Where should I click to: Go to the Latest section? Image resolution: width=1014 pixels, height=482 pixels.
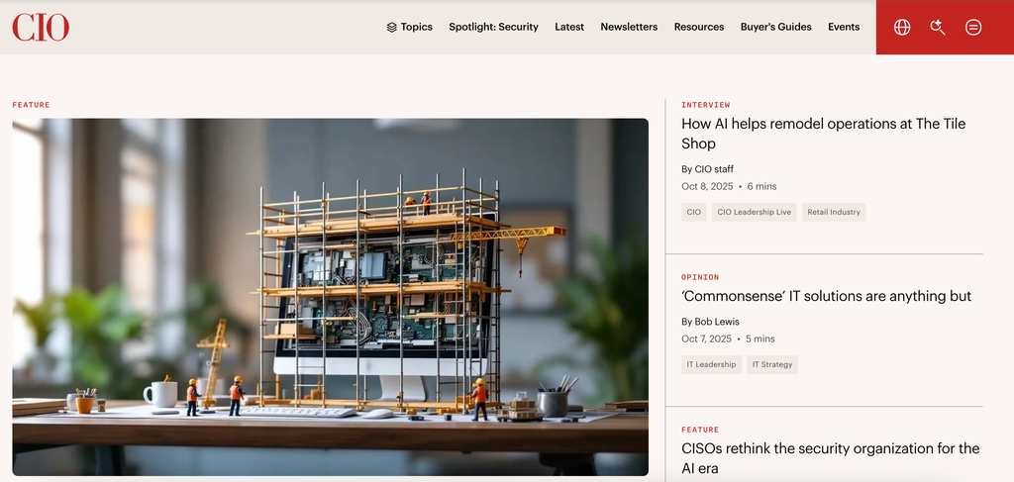click(569, 27)
